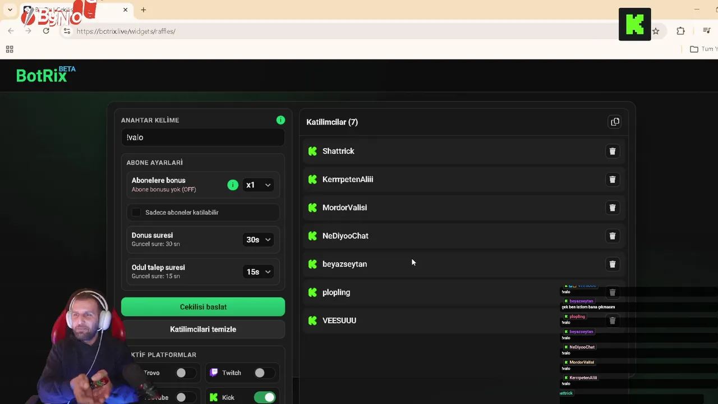
Task: Open Donus suresi 30s dropdown
Action: point(258,240)
